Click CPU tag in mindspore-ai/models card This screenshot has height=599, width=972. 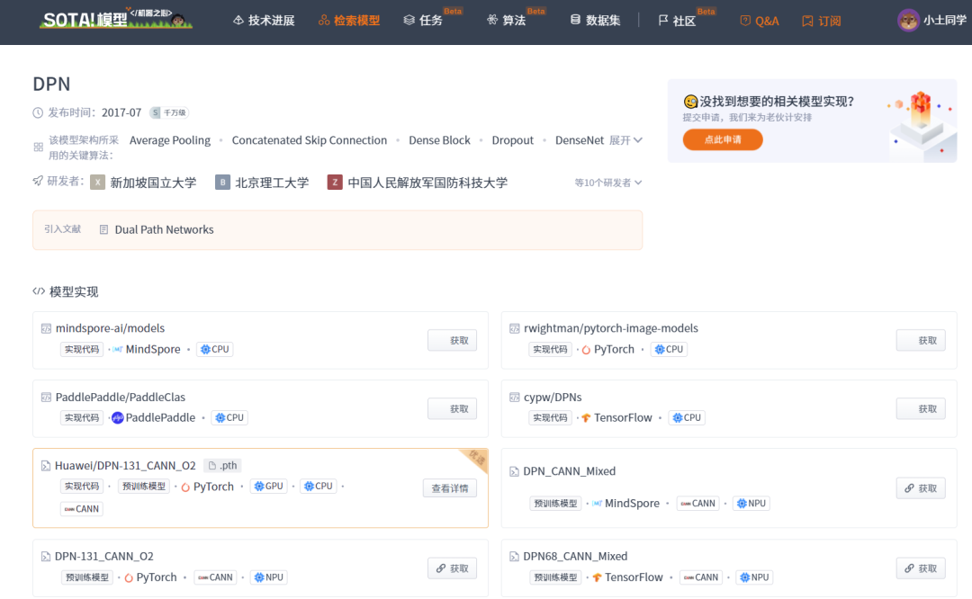pos(214,349)
